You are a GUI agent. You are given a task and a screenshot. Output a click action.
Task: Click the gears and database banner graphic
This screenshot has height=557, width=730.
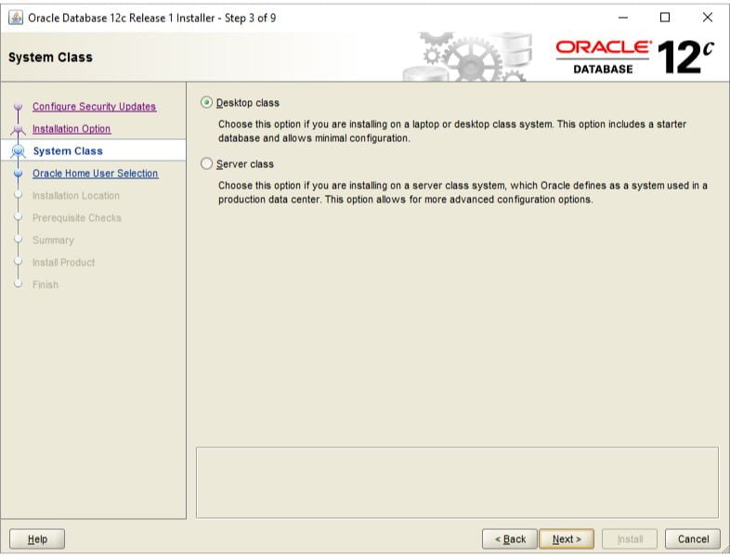[x=467, y=57]
